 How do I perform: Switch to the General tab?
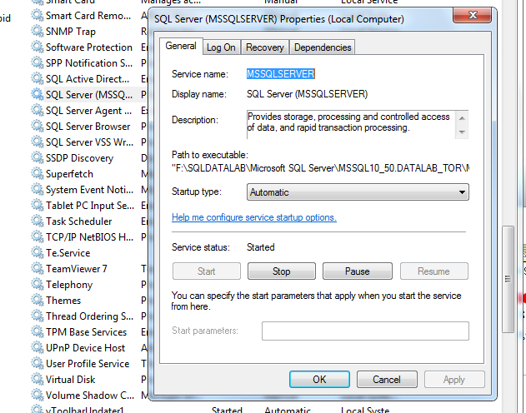tap(181, 46)
